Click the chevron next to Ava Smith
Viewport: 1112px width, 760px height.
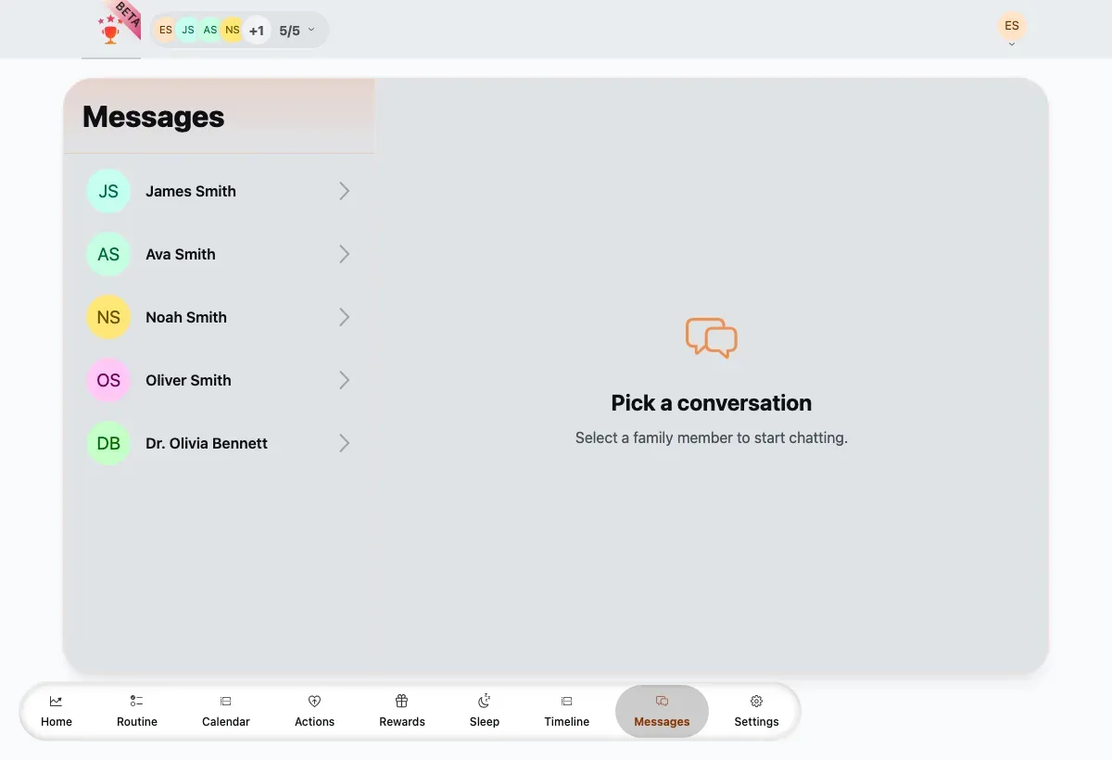tap(344, 254)
